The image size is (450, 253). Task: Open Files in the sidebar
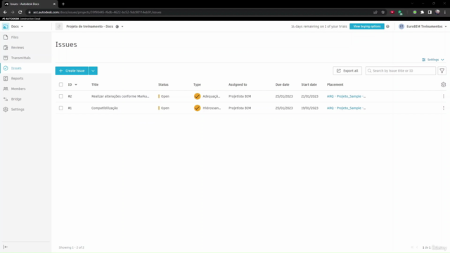[15, 37]
